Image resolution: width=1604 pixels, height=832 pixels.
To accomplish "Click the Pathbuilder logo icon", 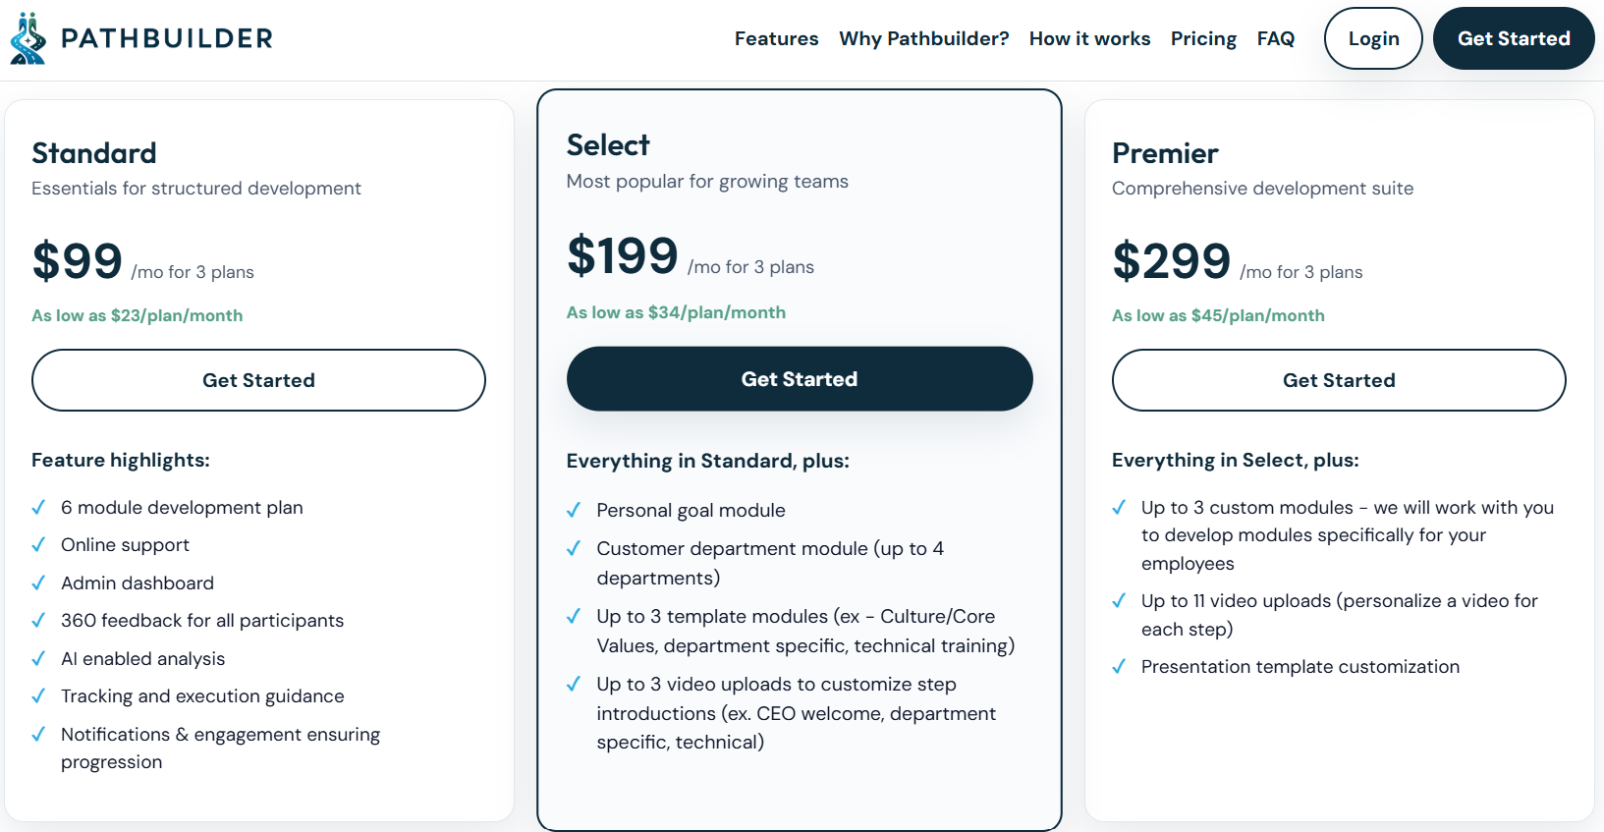I will 28,38.
